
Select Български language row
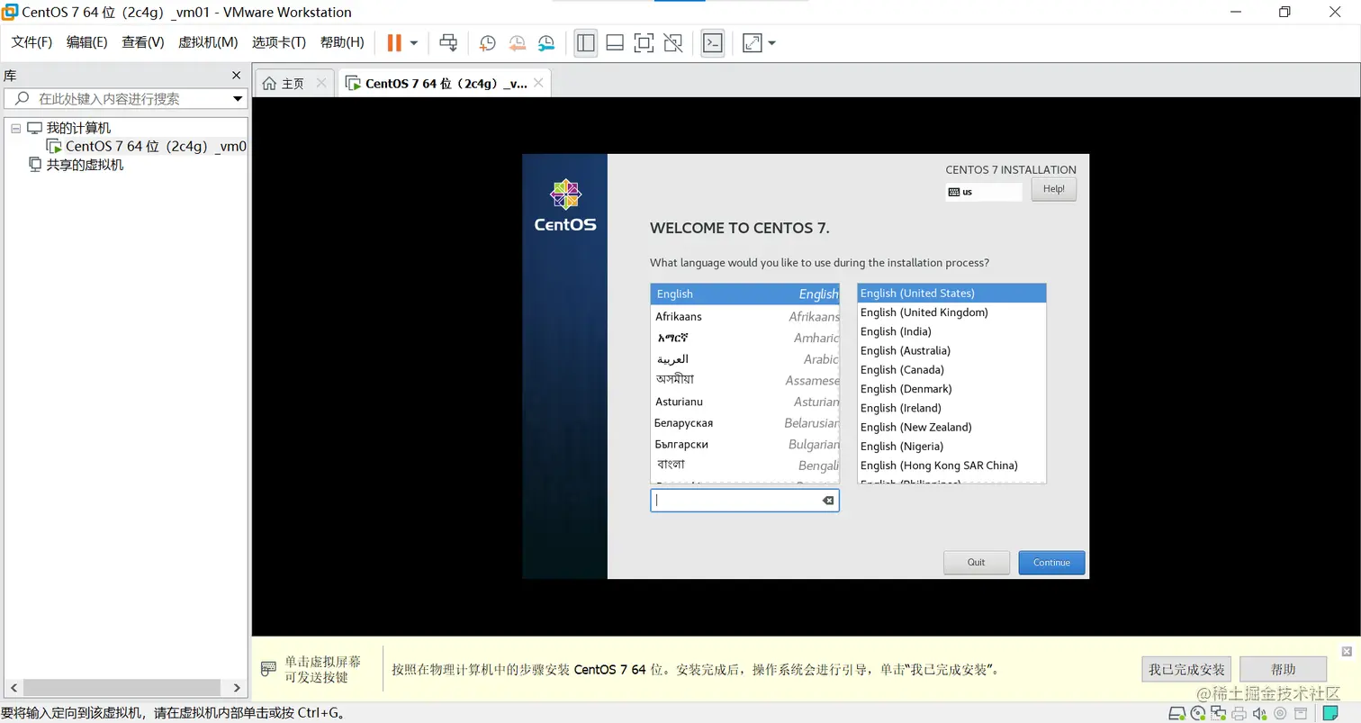(x=744, y=444)
